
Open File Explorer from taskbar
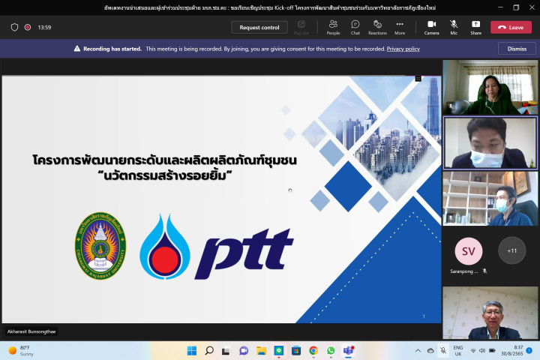262,351
